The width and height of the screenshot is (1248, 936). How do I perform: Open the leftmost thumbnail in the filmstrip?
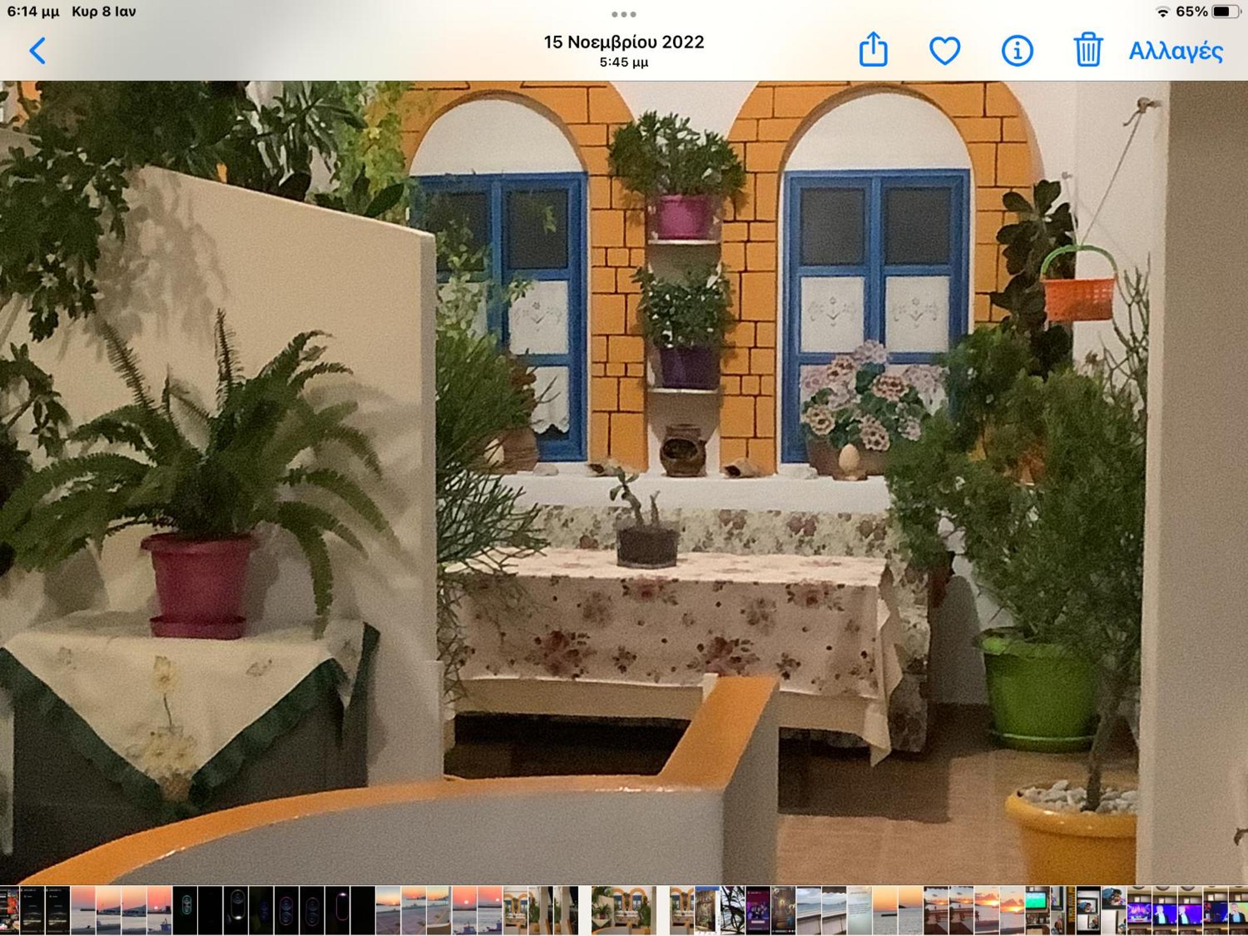9,911
